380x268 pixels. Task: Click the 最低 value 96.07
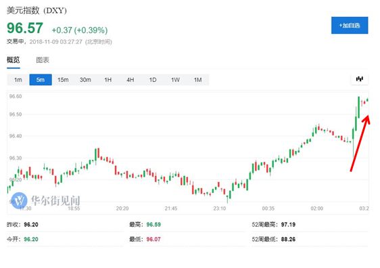[153, 239]
